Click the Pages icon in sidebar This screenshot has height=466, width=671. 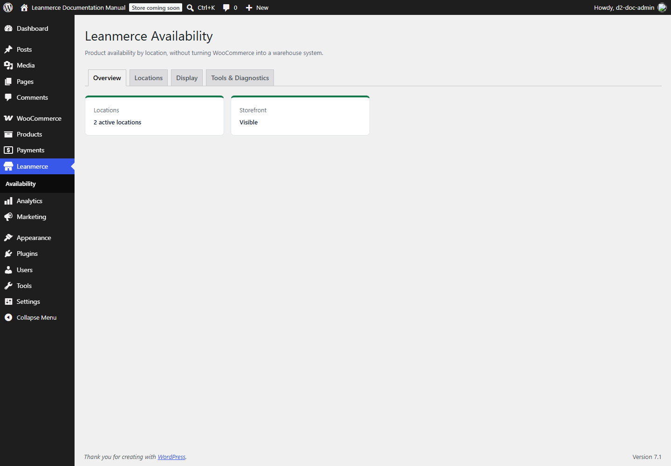(x=8, y=82)
